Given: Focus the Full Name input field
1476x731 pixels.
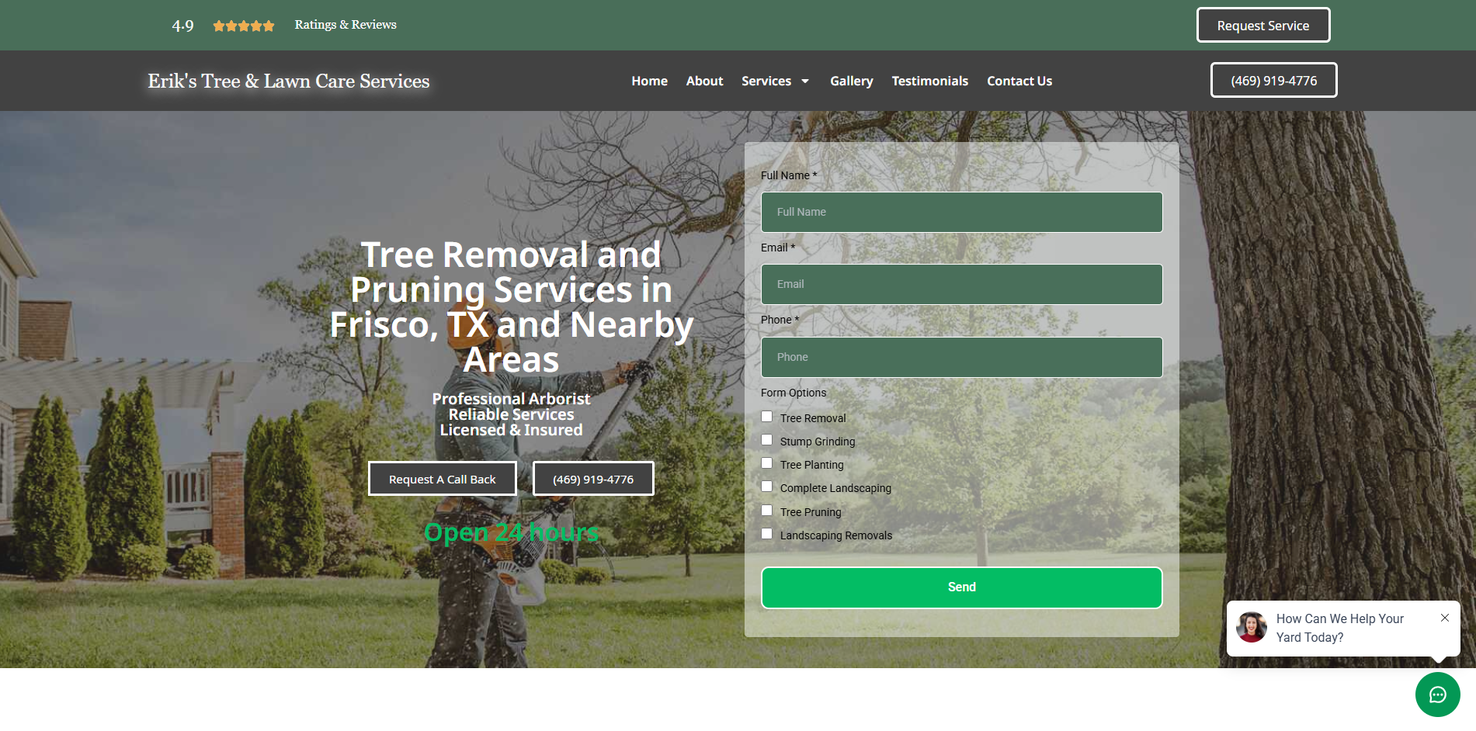Looking at the screenshot, I should (961, 212).
